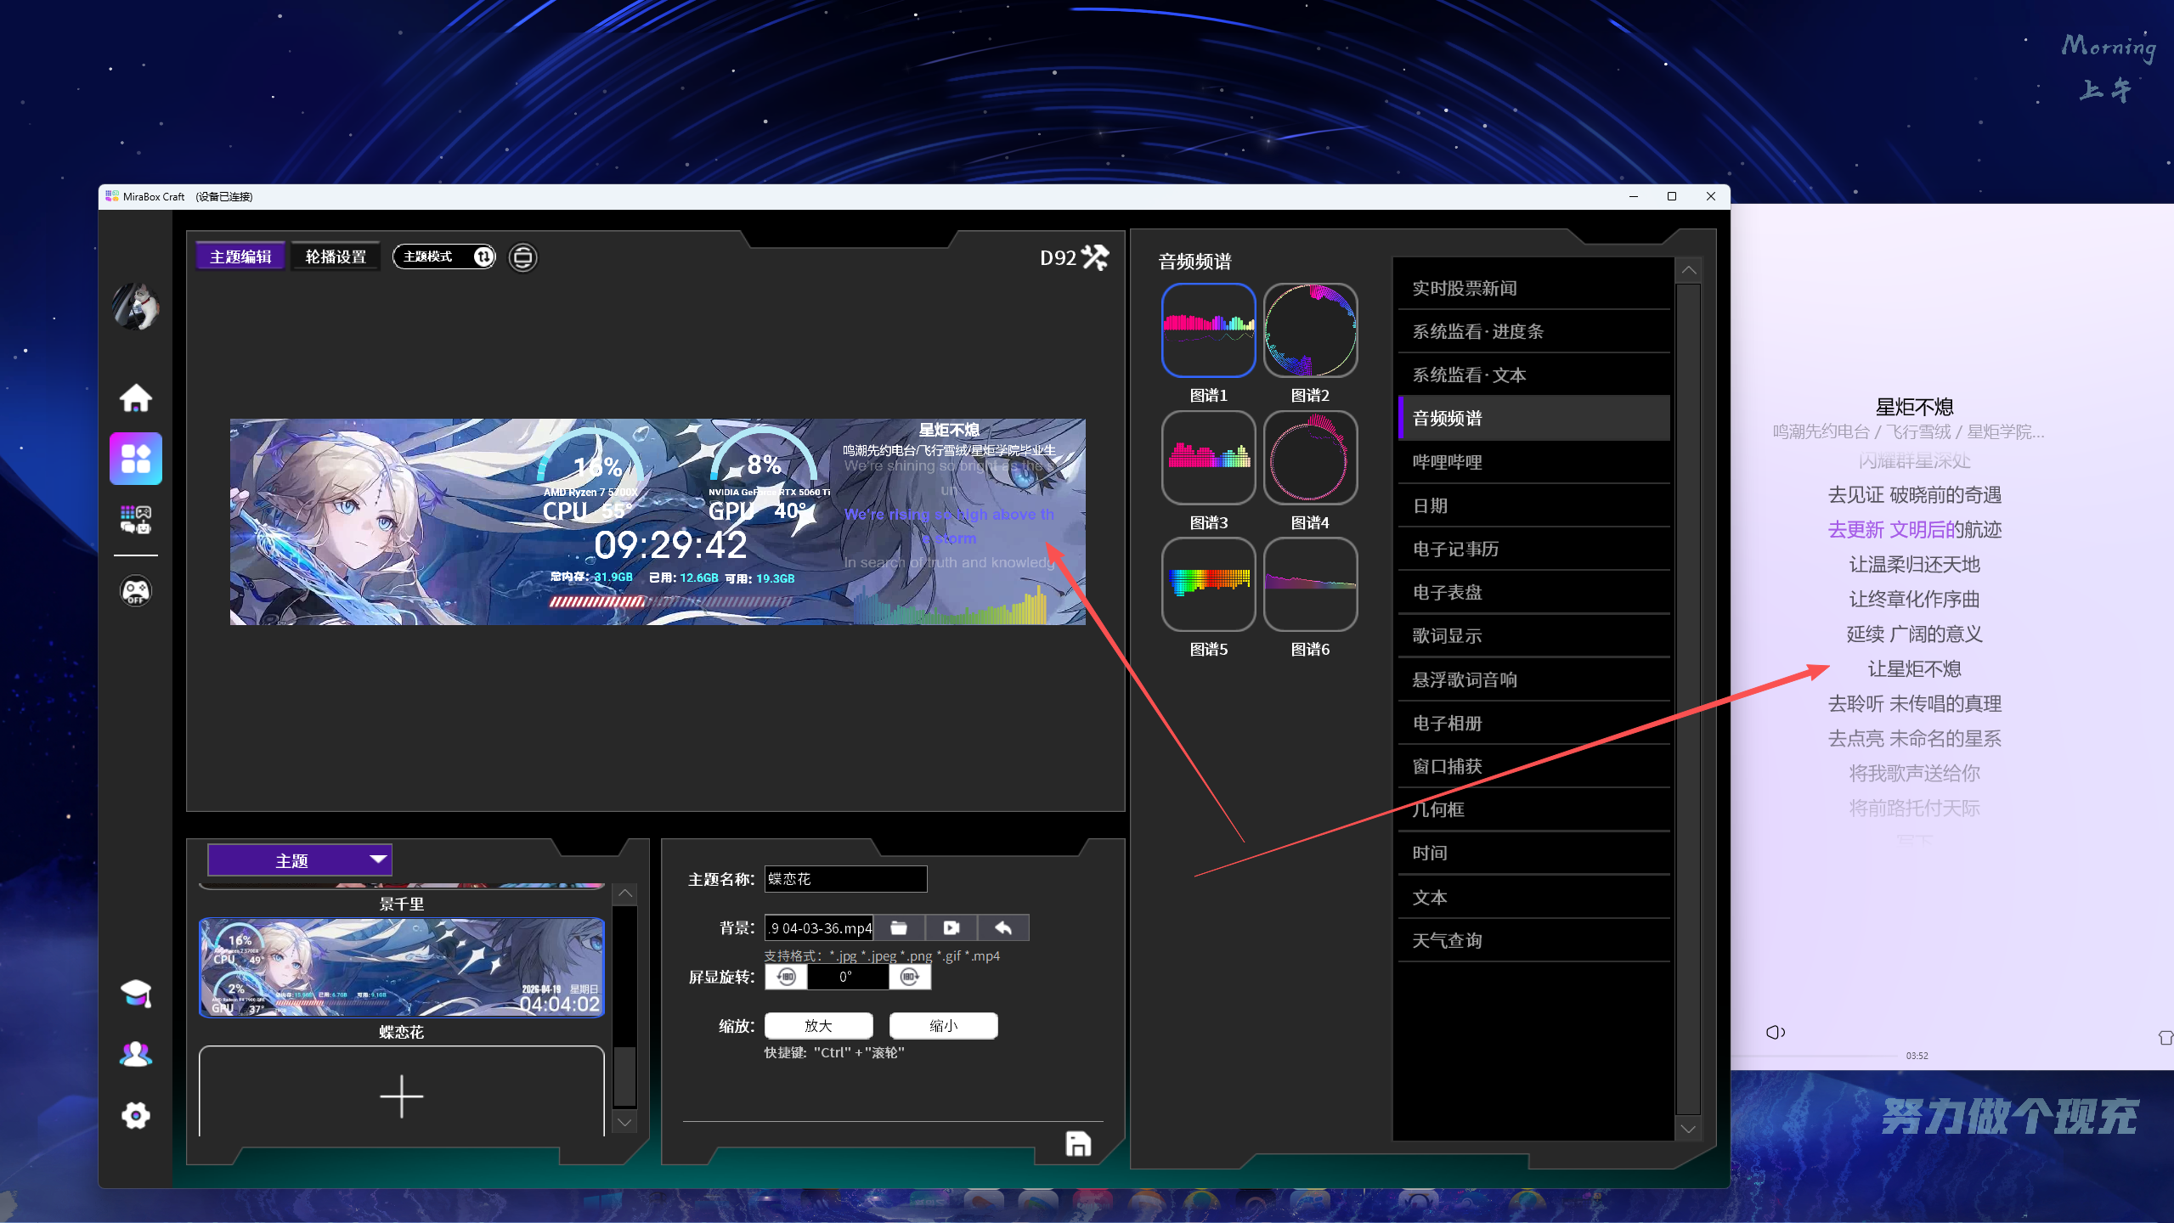2174x1223 pixels.
Task: Select rainbow spectrum style 图谱5
Action: click(x=1208, y=584)
